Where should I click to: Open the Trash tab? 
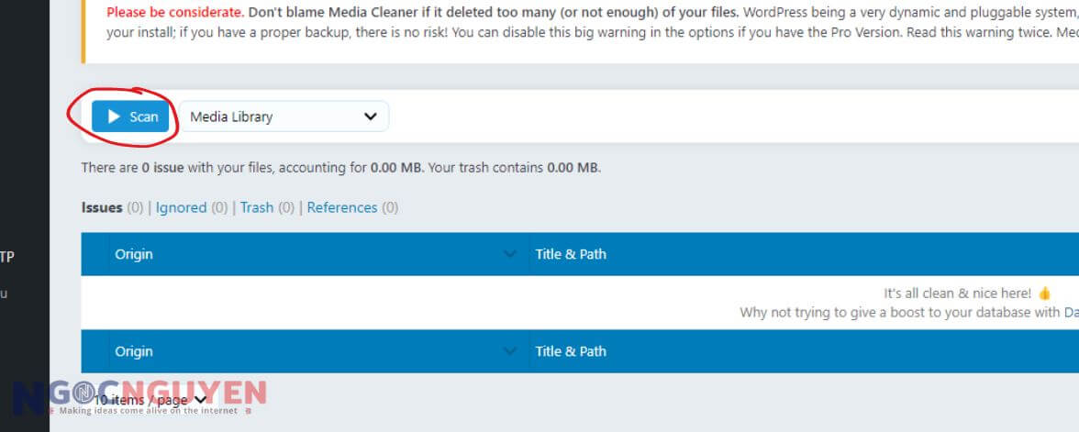click(257, 207)
